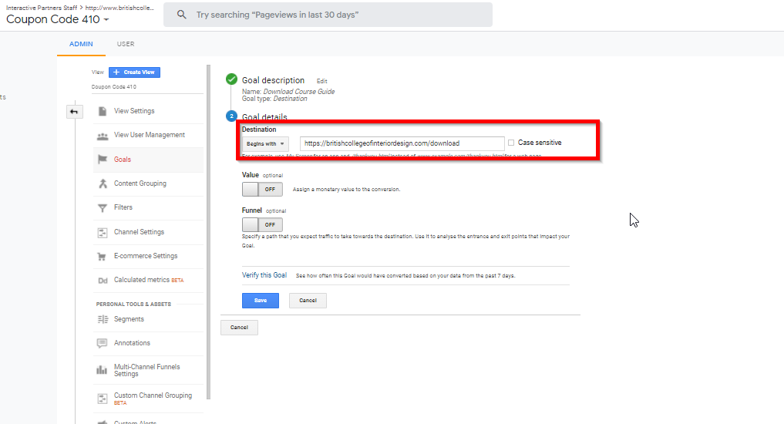Switch to the USER tab
Viewport: 784px width, 424px height.
pyautogui.click(x=126, y=44)
